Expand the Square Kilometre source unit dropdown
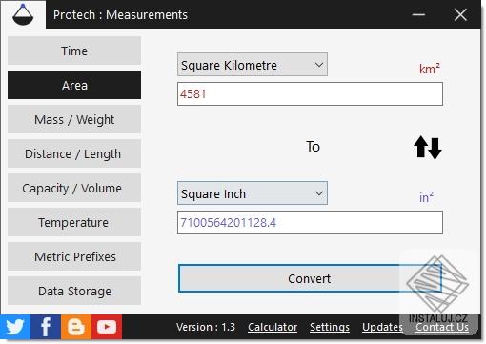The image size is (486, 344). (x=253, y=65)
